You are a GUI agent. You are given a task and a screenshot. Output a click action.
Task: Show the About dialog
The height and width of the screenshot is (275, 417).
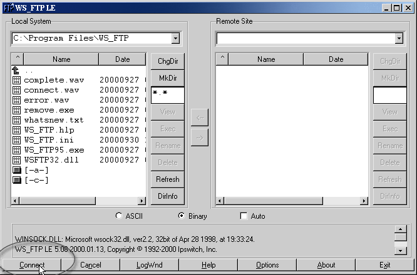click(x=326, y=265)
